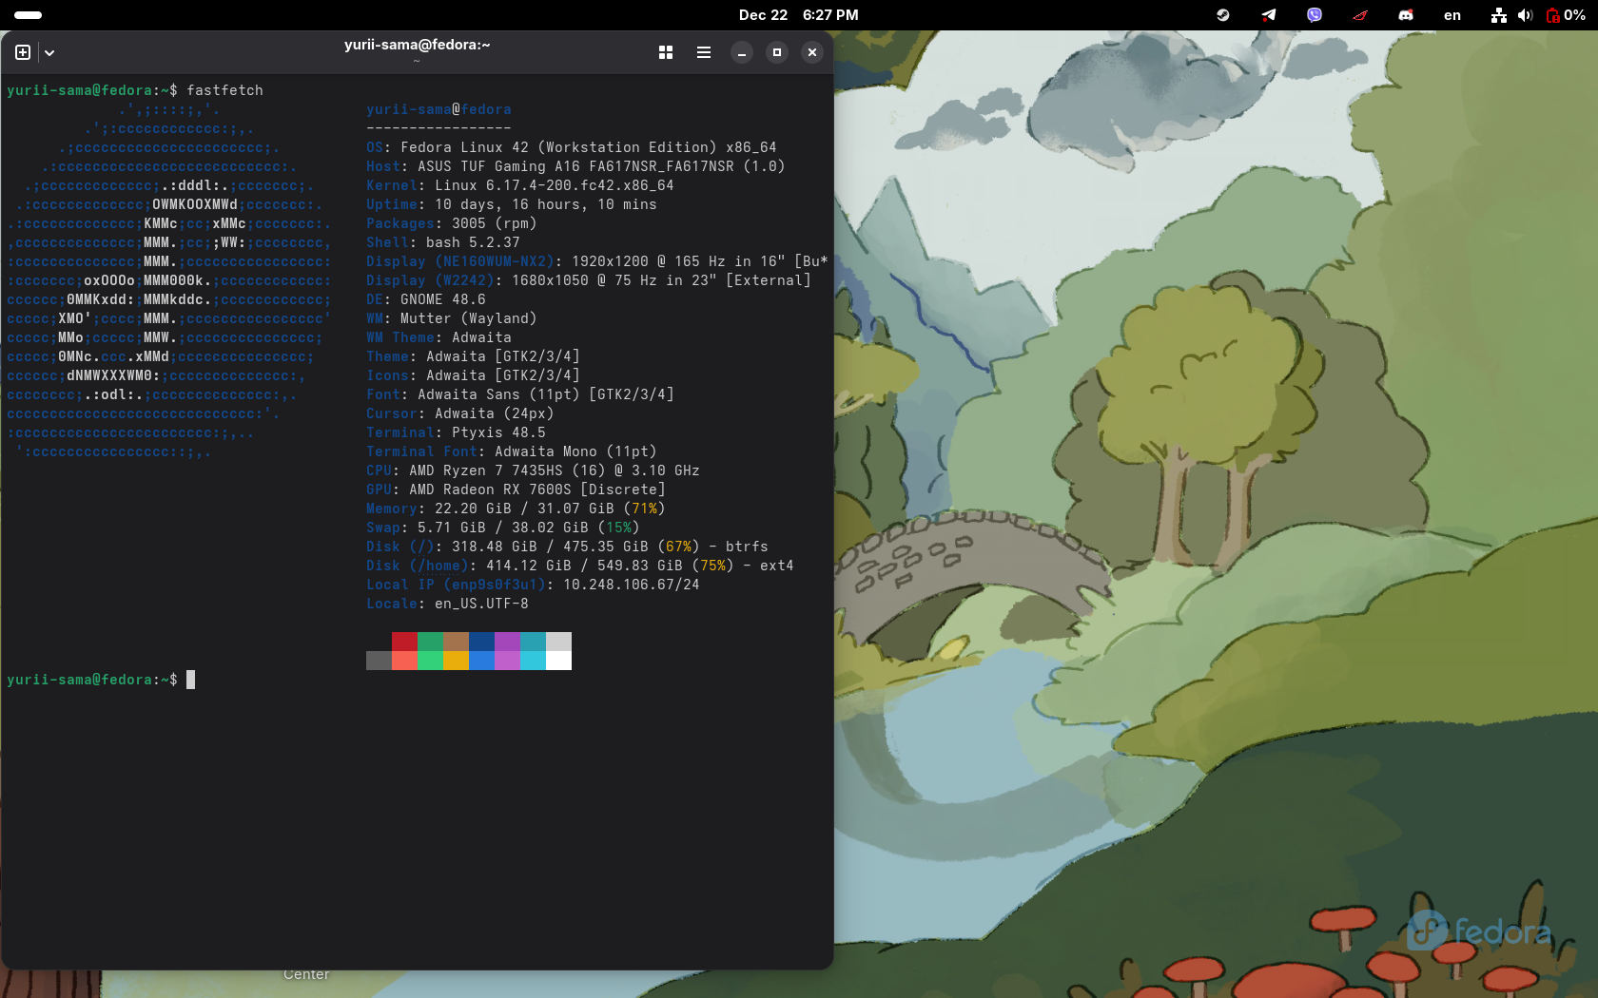Open the 'en' keyboard layout menu
The height and width of the screenshot is (998, 1598).
pyautogui.click(x=1452, y=15)
